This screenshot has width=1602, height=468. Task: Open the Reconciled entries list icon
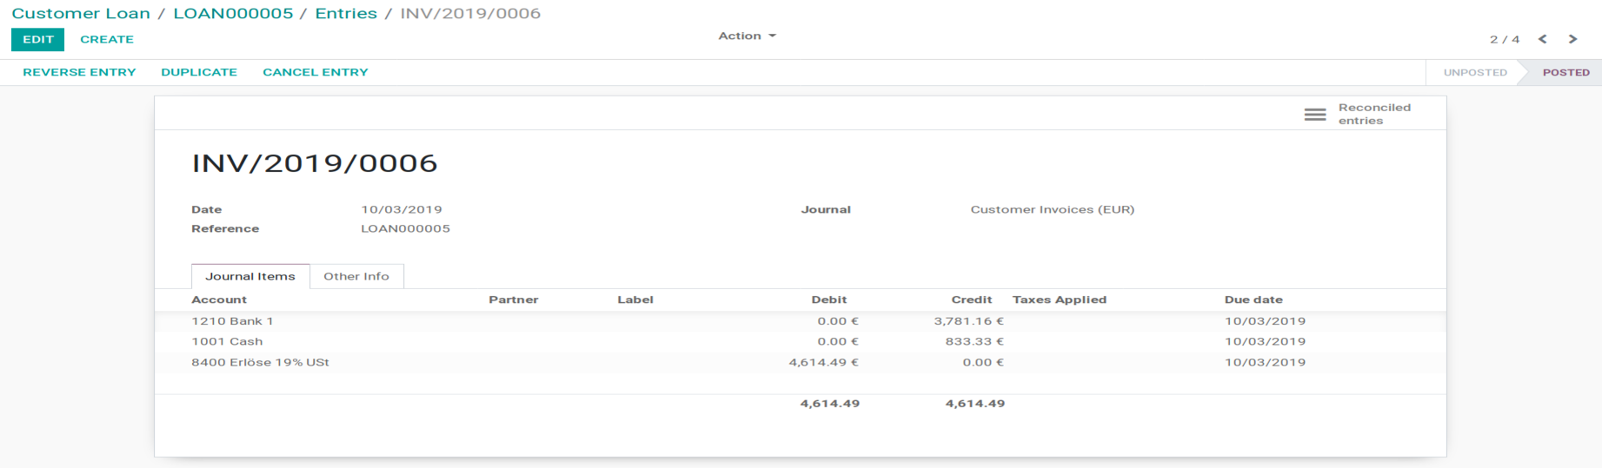coord(1314,115)
